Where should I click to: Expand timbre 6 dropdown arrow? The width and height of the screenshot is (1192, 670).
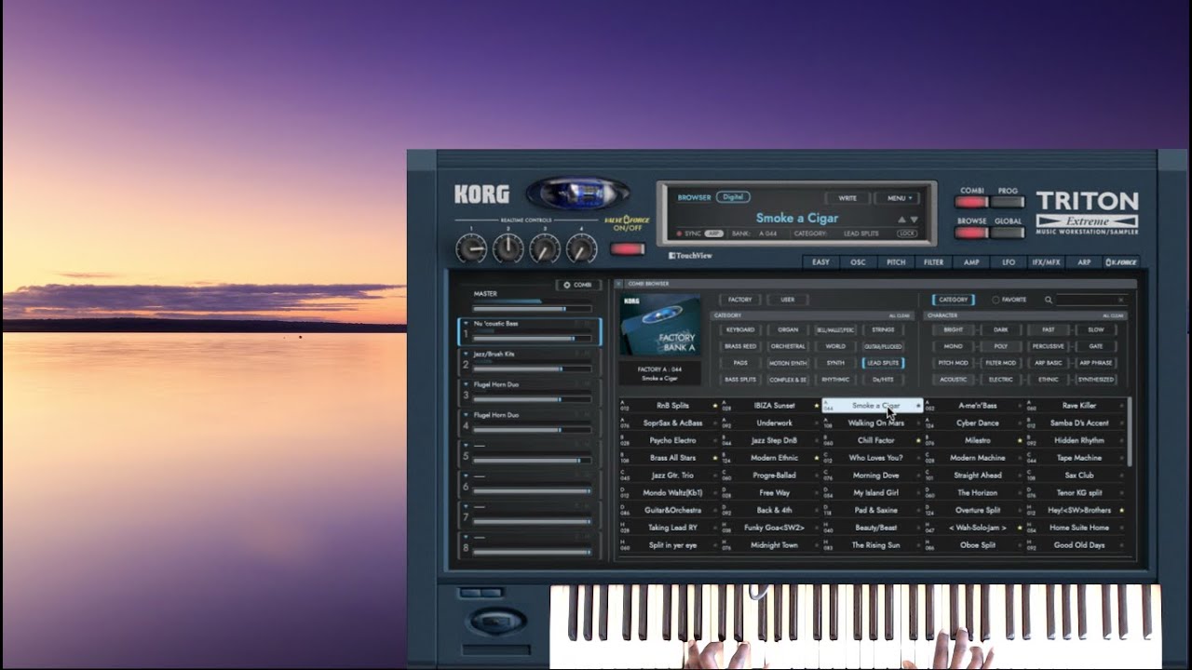click(467, 476)
